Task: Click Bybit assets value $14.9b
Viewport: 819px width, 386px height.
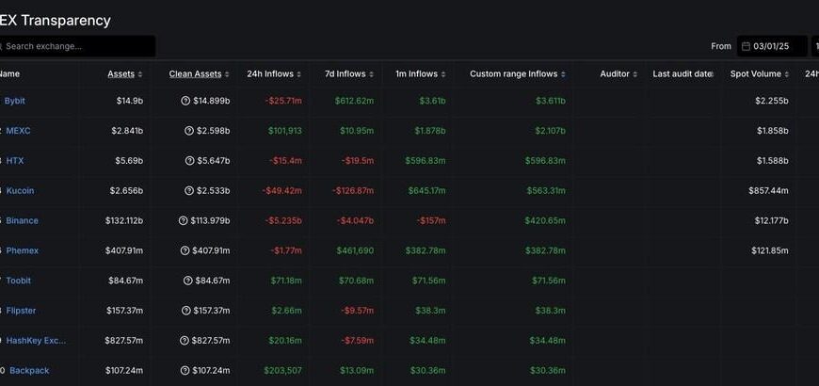Action: coord(130,101)
